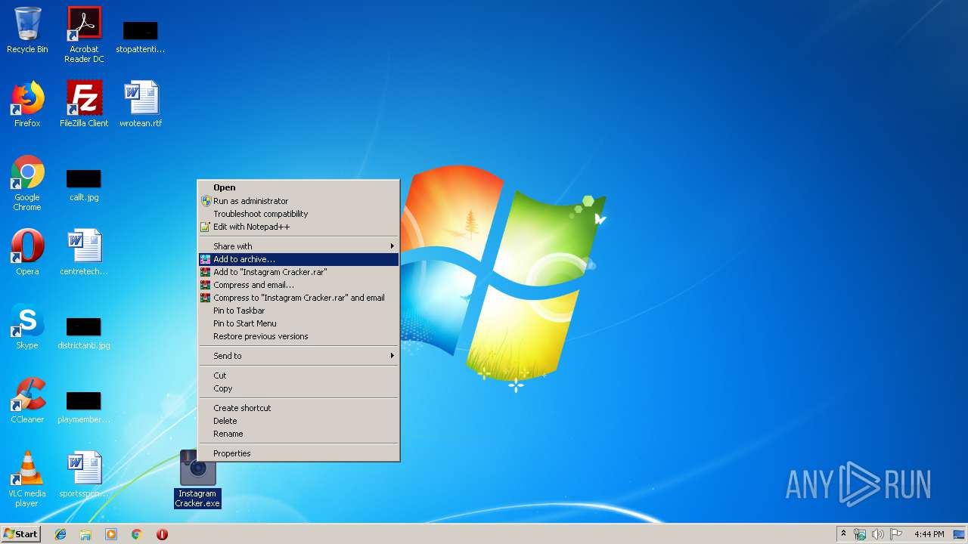
Task: Open Google Chrome desktop shortcut
Action: [x=27, y=183]
